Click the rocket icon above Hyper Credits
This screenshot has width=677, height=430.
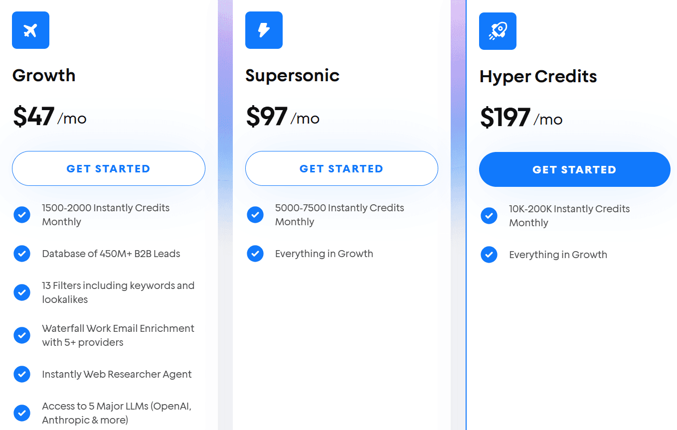tap(497, 31)
